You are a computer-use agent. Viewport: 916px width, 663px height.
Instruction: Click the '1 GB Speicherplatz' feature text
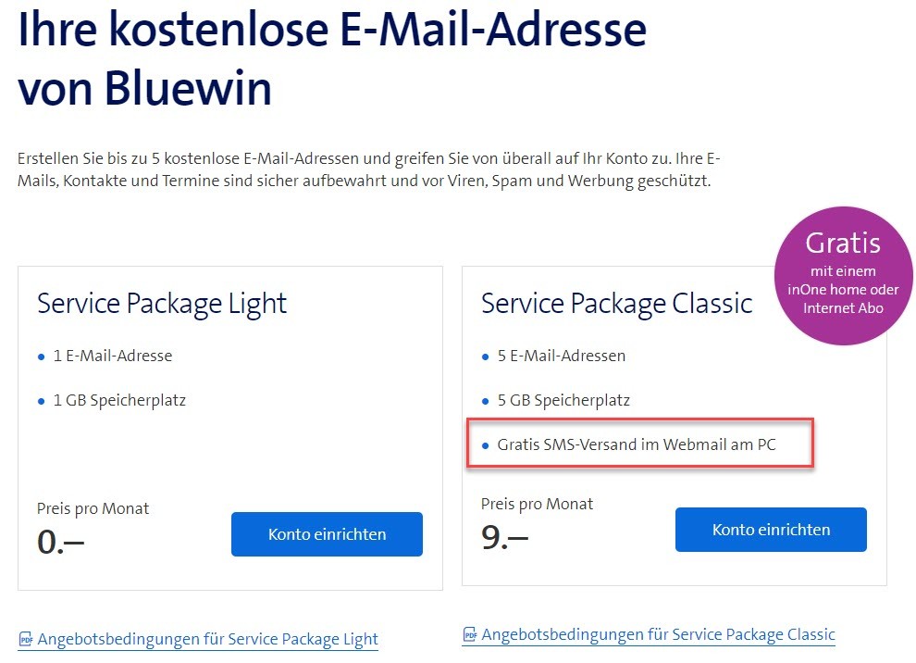point(119,401)
